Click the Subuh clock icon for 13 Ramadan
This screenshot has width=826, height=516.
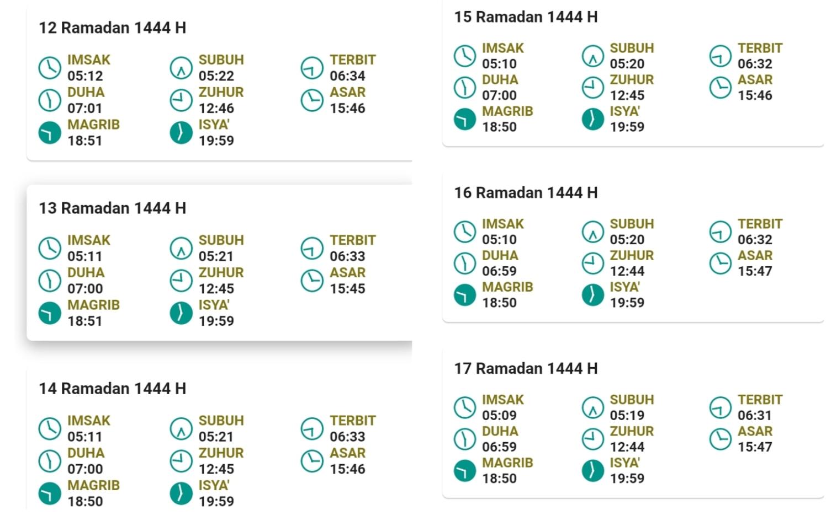(x=181, y=248)
